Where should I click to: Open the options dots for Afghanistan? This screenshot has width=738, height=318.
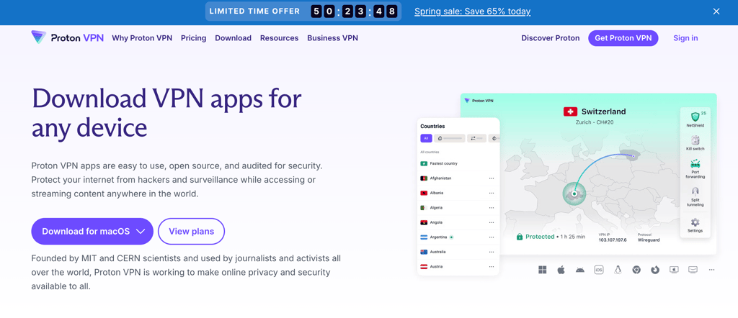pos(492,178)
